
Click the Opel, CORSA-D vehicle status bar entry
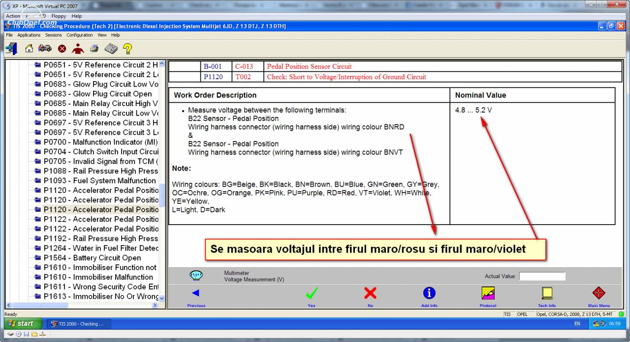click(574, 314)
